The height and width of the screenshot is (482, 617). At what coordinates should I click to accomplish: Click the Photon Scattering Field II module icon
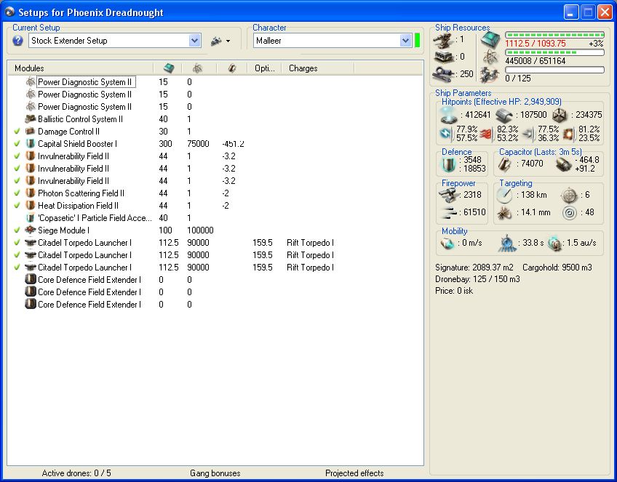pos(31,193)
